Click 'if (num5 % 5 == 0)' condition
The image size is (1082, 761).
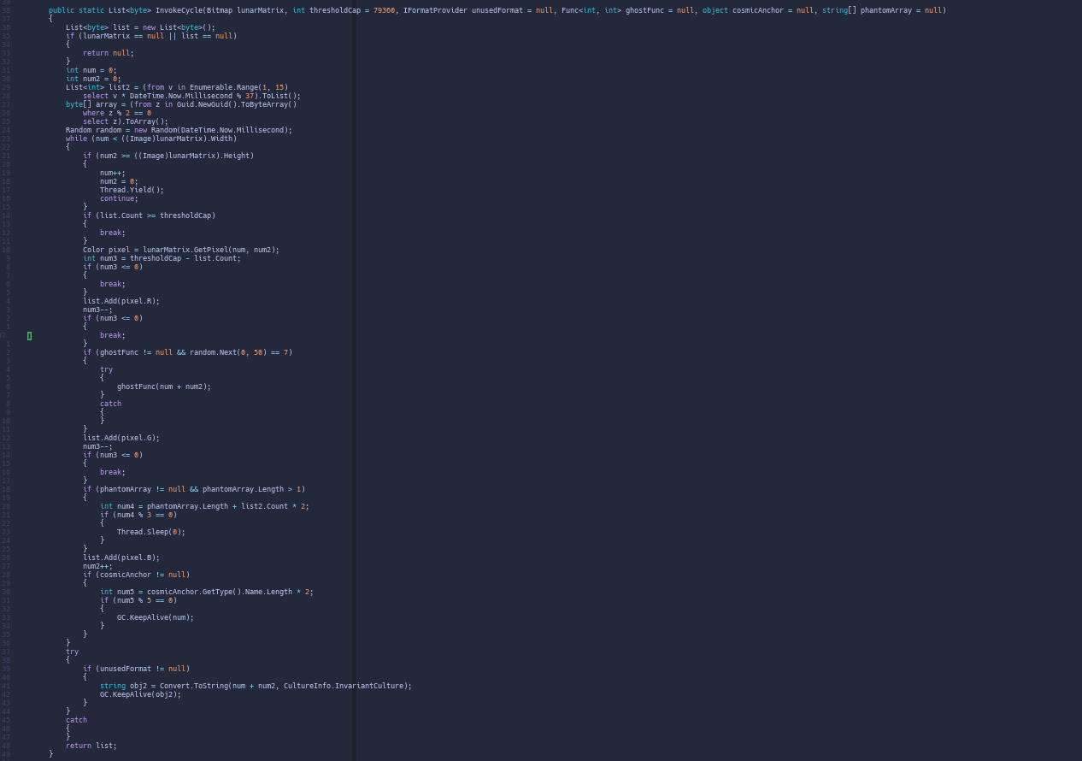[138, 600]
